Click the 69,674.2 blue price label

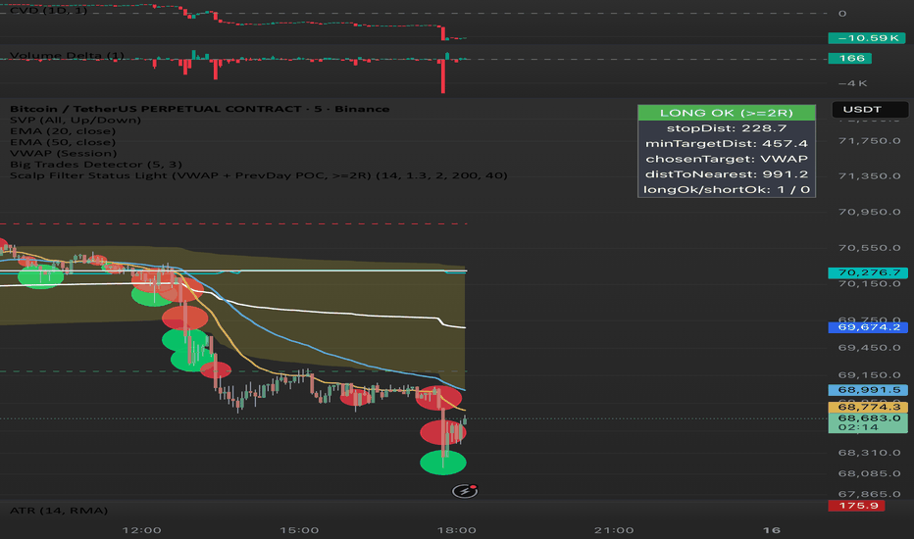[x=868, y=327]
